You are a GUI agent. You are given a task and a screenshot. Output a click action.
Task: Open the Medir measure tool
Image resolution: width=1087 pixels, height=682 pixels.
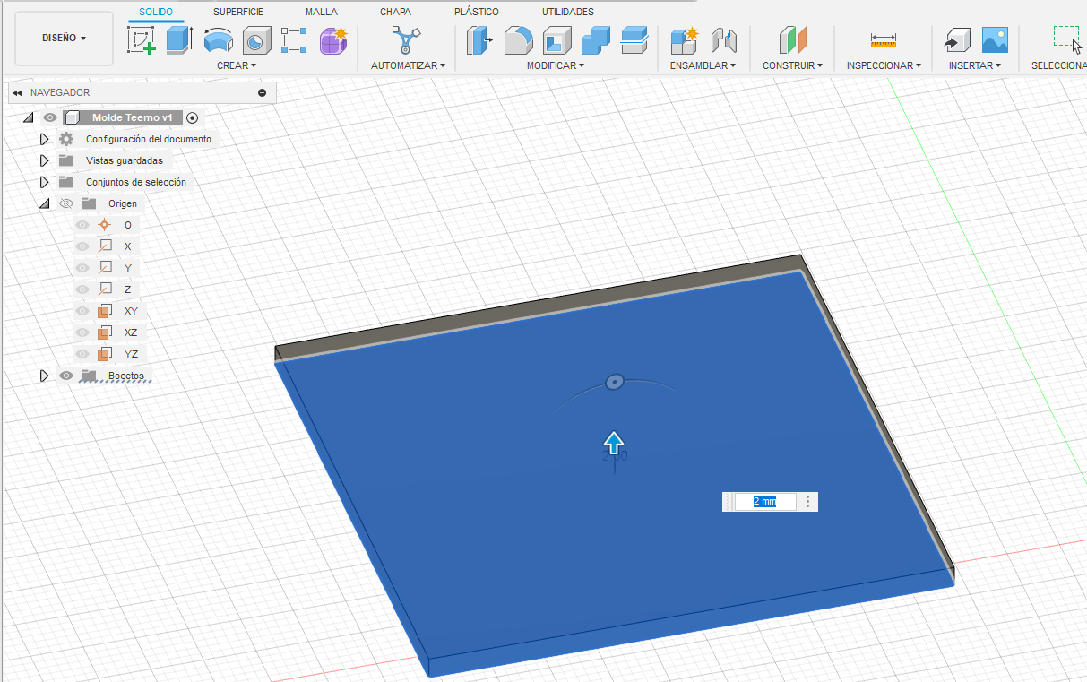coord(884,39)
